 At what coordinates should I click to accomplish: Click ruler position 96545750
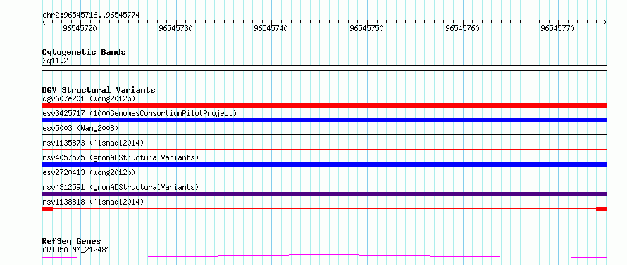point(366,28)
